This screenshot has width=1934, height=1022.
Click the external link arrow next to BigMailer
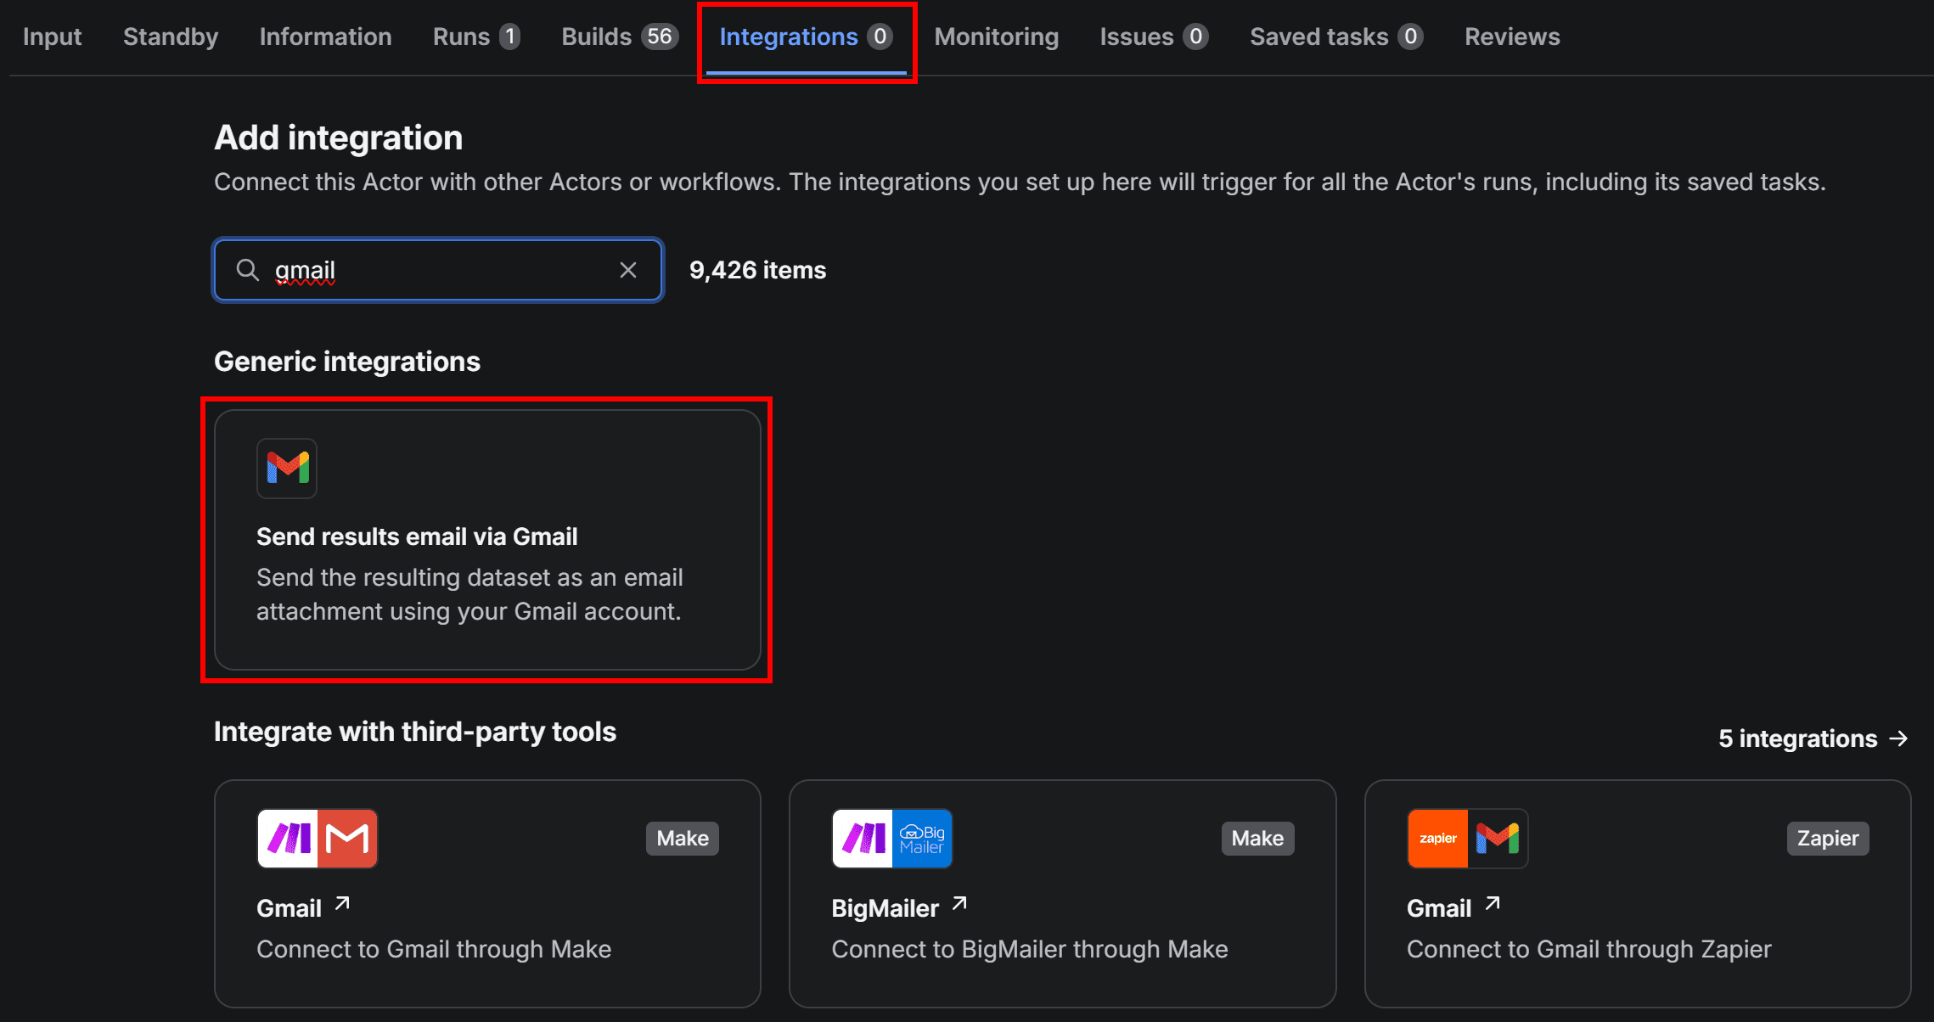tap(959, 904)
